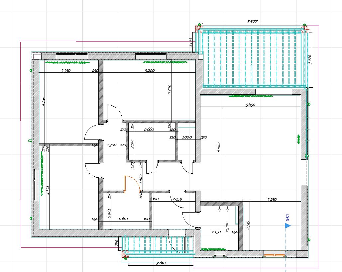This screenshot has width=342, height=272.
Task: Click the 2660 closet width dimension
Action: [x=149, y=130]
